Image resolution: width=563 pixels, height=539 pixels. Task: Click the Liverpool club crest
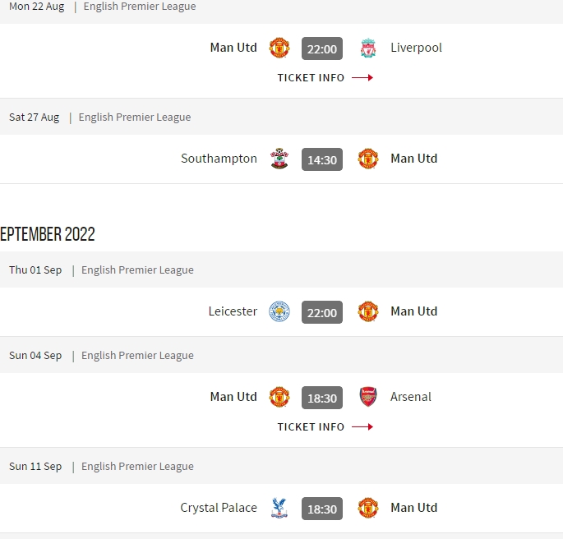click(x=368, y=48)
